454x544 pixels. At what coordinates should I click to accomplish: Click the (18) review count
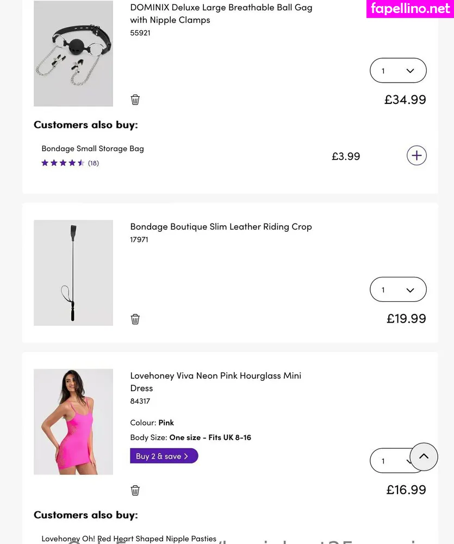pyautogui.click(x=94, y=163)
